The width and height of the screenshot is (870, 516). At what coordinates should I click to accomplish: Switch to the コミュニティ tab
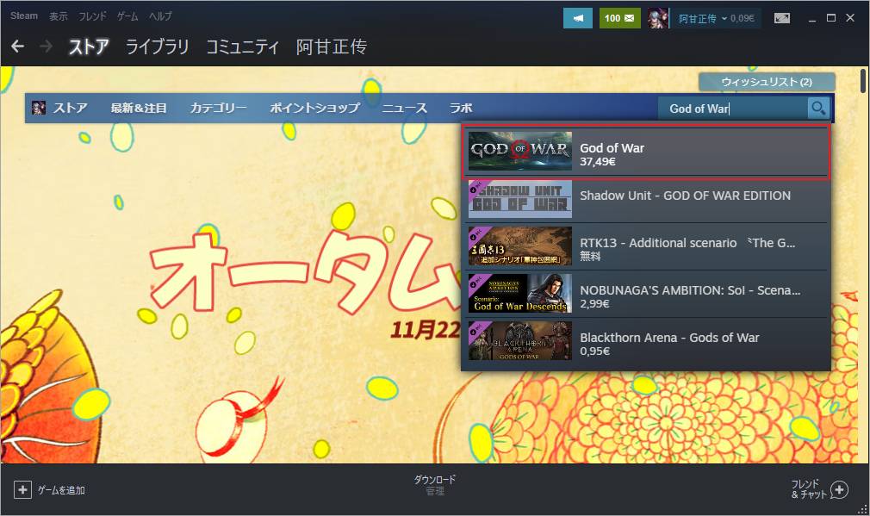tap(242, 47)
